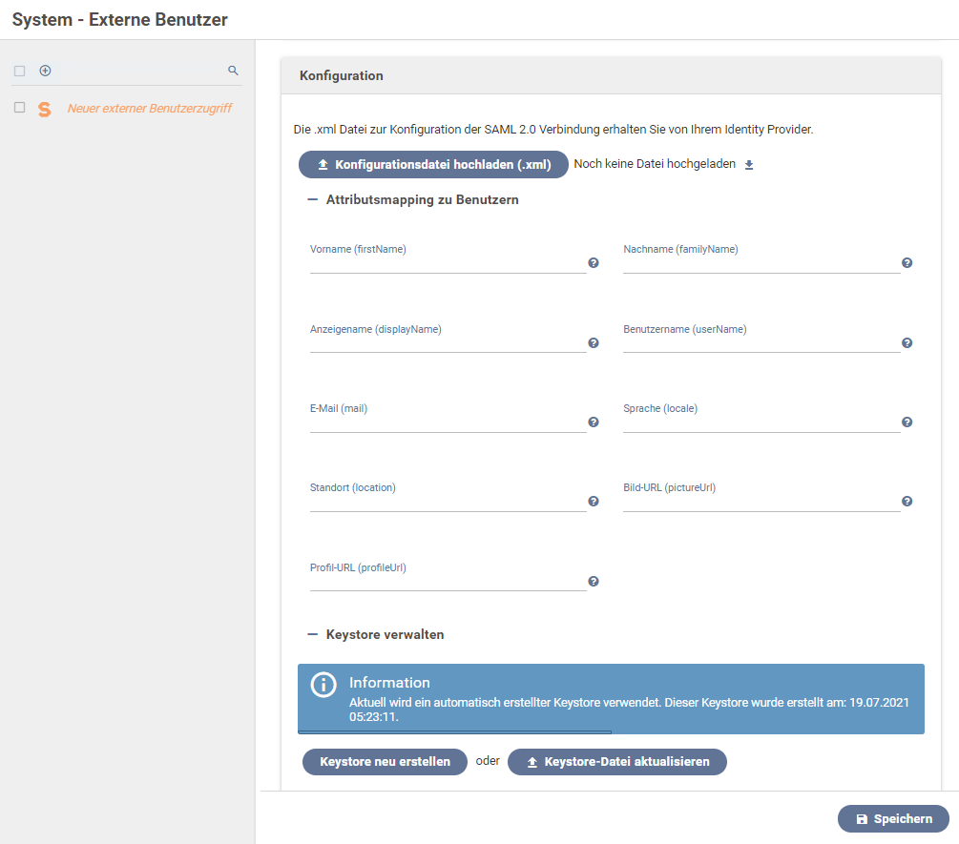Collapse the Keystore verwalten section
This screenshot has height=844, width=959.
click(x=312, y=634)
